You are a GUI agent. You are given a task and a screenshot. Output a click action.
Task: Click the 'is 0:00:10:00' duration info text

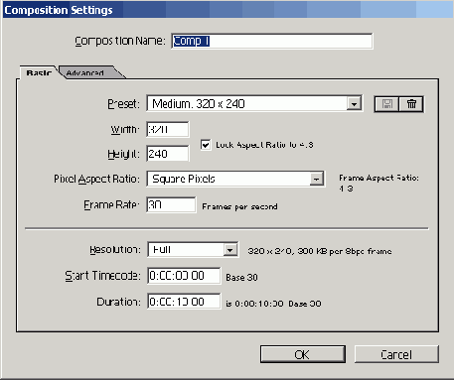tap(254, 304)
